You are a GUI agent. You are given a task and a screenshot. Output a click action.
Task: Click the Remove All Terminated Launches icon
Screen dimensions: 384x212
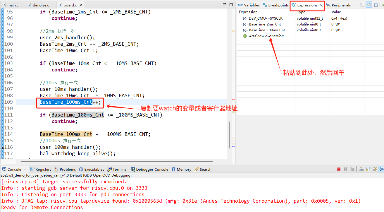point(352,169)
